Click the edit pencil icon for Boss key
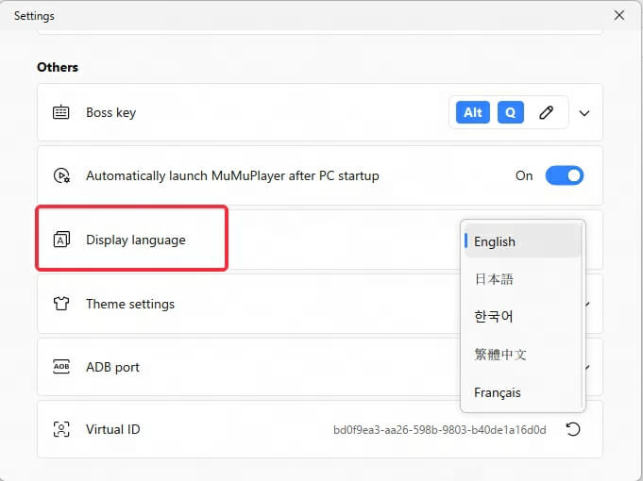Viewport: 643px width, 481px height. 546,112
